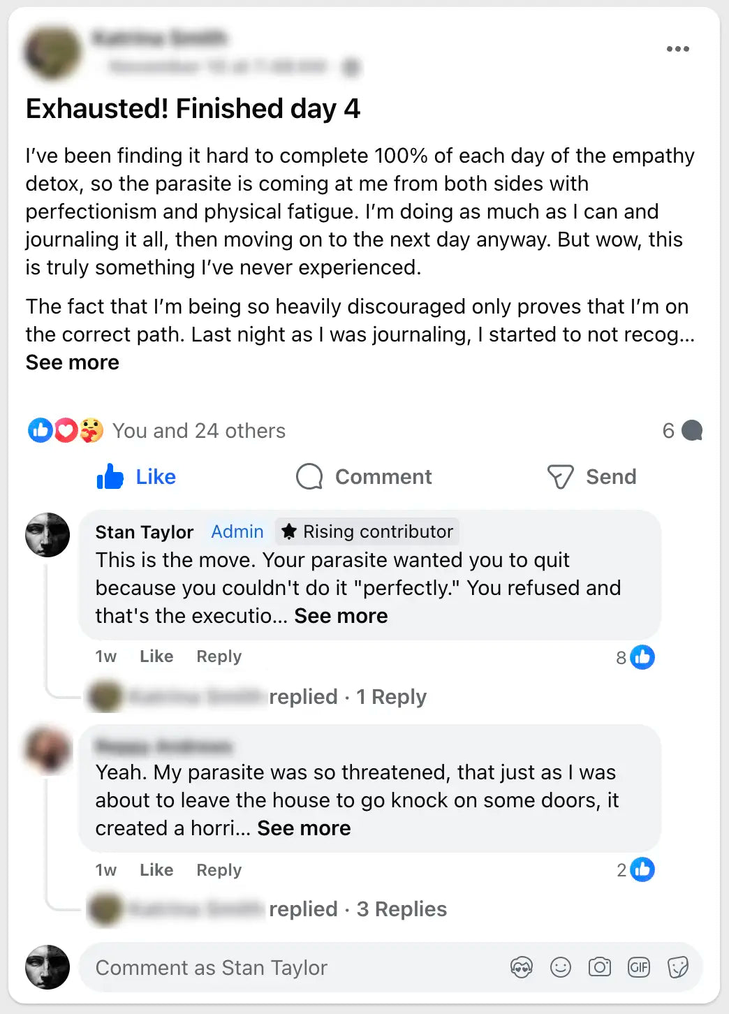Expand the 3 Replies thread
This screenshot has height=1014, width=729.
[x=401, y=909]
